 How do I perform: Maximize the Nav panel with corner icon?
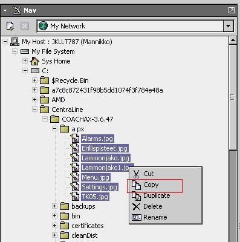tap(232, 10)
